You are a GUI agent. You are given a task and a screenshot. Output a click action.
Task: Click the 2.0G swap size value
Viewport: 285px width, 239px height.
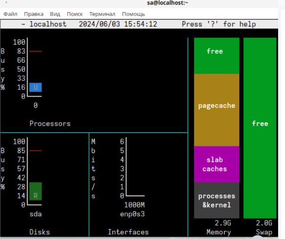pos(264,223)
